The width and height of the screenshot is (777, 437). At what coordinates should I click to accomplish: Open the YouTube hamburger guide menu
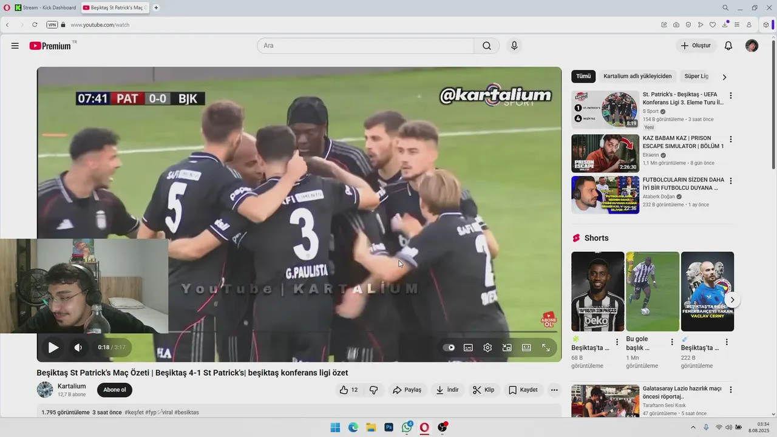(x=15, y=46)
